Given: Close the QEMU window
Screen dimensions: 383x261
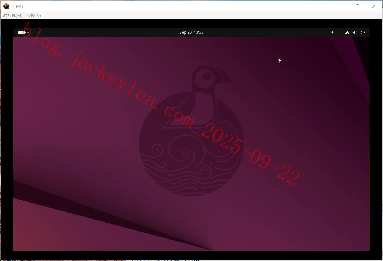Looking at the screenshot, I should 374,6.
